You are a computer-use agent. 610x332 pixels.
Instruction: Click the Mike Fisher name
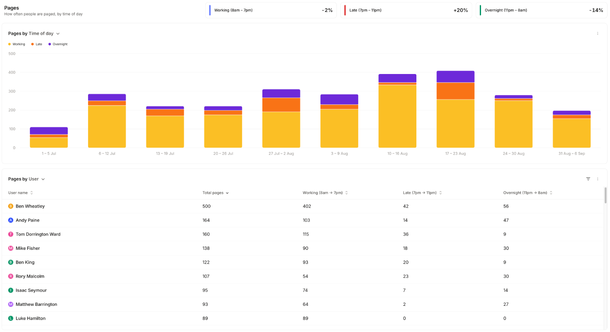coord(28,248)
